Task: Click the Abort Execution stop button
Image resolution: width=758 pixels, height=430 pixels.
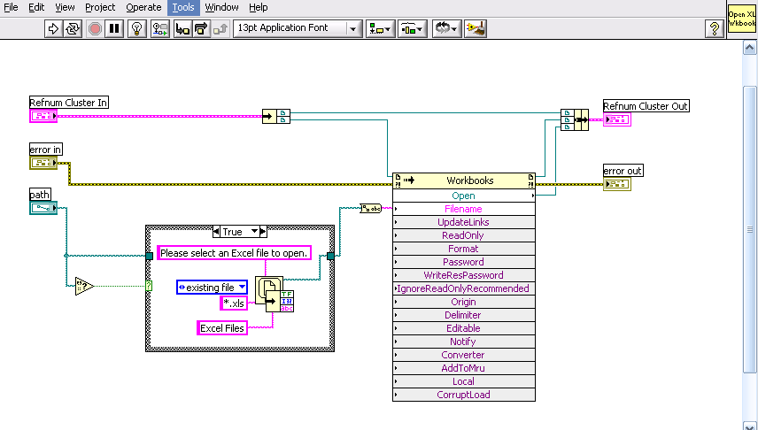Action: [x=95, y=29]
